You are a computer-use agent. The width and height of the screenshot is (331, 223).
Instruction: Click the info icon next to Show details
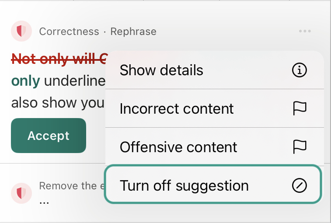coord(300,70)
